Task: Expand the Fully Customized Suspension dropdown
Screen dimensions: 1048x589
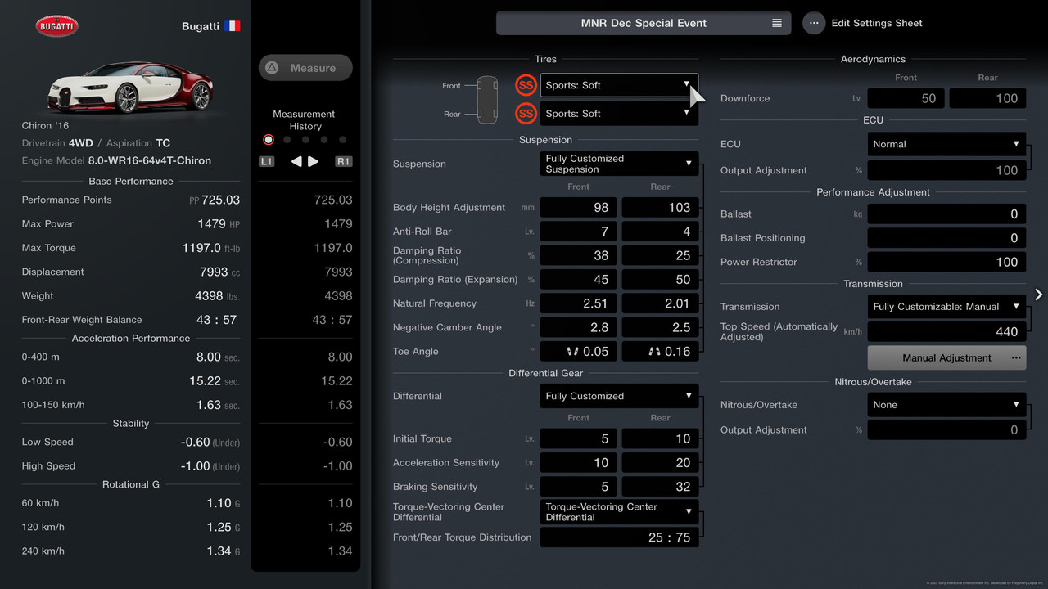Action: coord(618,164)
